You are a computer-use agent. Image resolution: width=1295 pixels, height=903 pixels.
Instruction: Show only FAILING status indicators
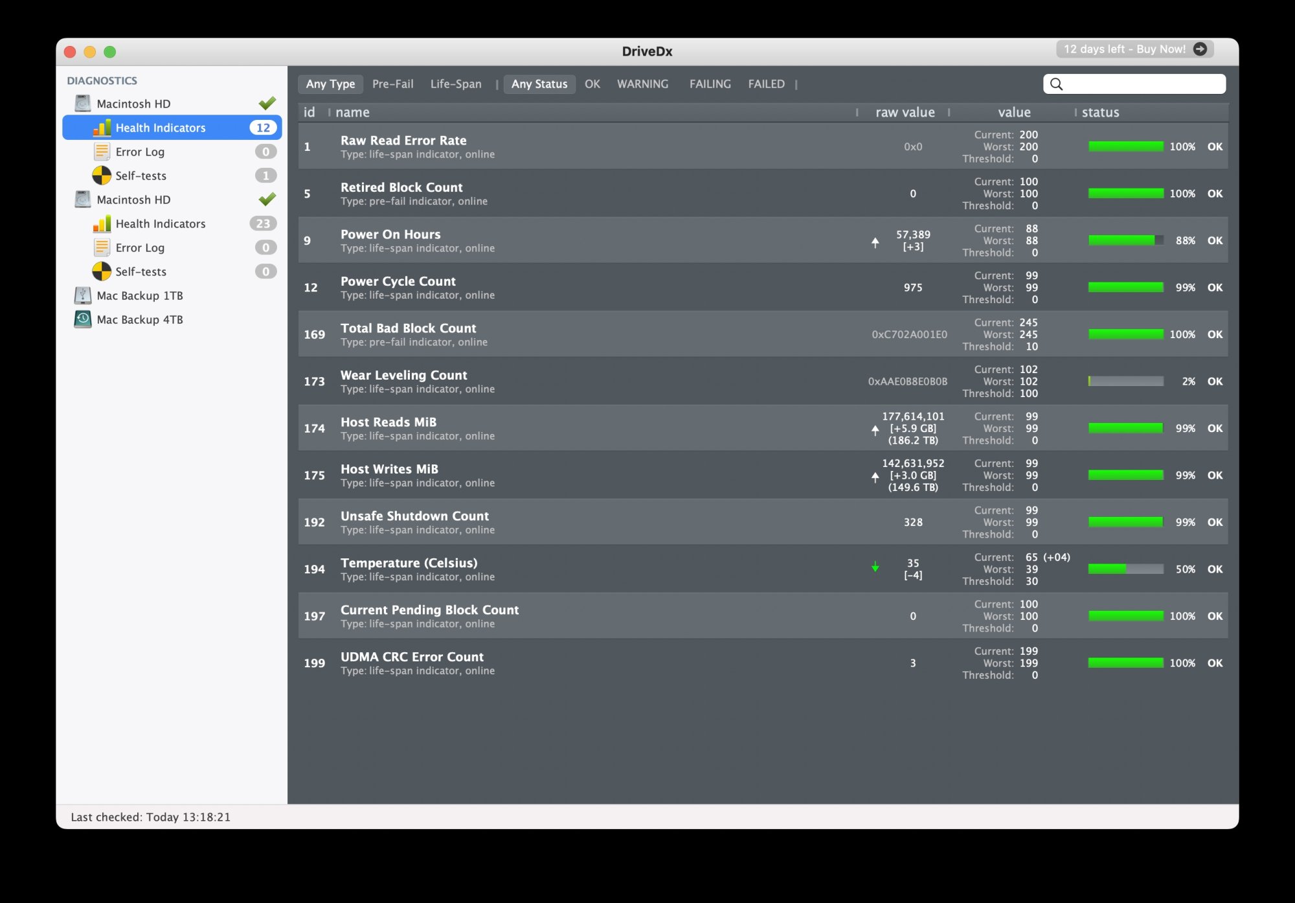[x=710, y=84]
